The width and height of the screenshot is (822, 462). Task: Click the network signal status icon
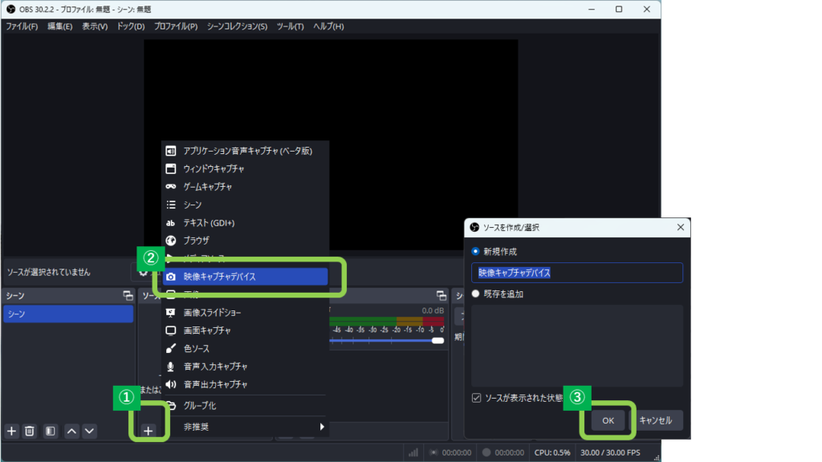point(413,452)
